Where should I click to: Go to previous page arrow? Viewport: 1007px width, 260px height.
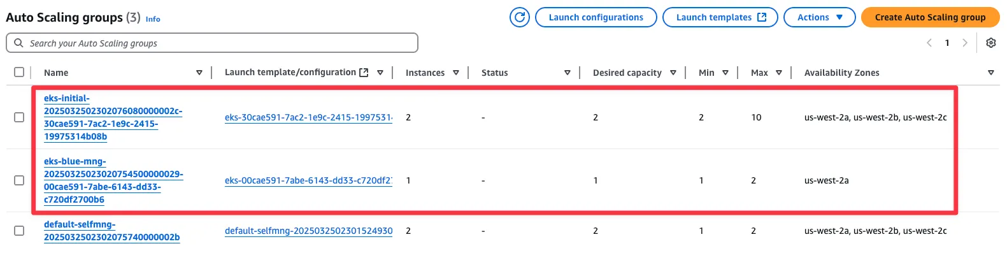coord(929,43)
